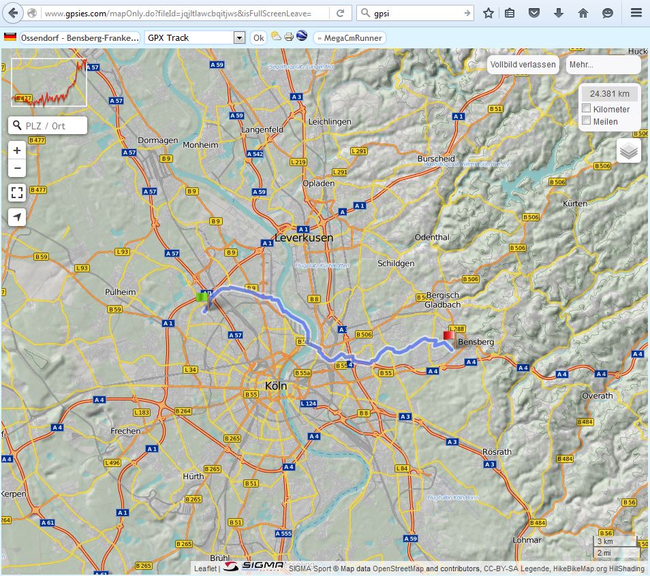Expand the Mehr... menu
This screenshot has height=576, width=650.
[x=603, y=65]
